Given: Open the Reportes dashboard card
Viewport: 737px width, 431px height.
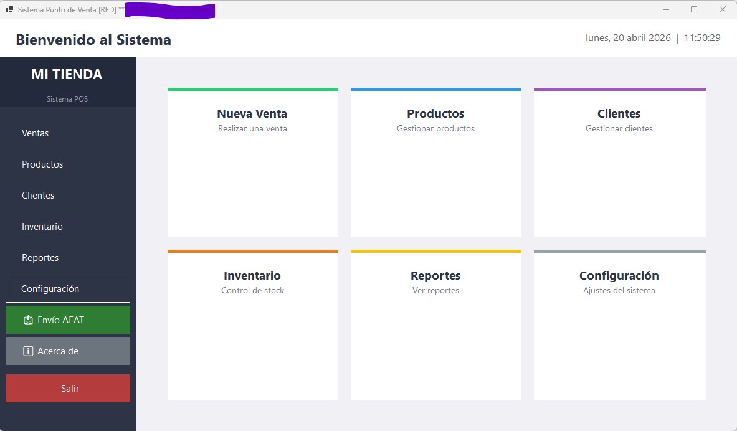Looking at the screenshot, I should pyautogui.click(x=435, y=324).
